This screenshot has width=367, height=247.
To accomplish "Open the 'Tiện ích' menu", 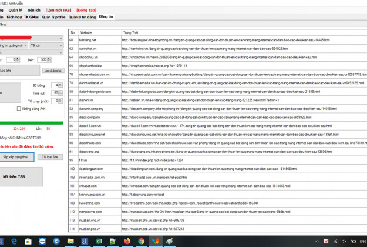I will tap(33, 10).
